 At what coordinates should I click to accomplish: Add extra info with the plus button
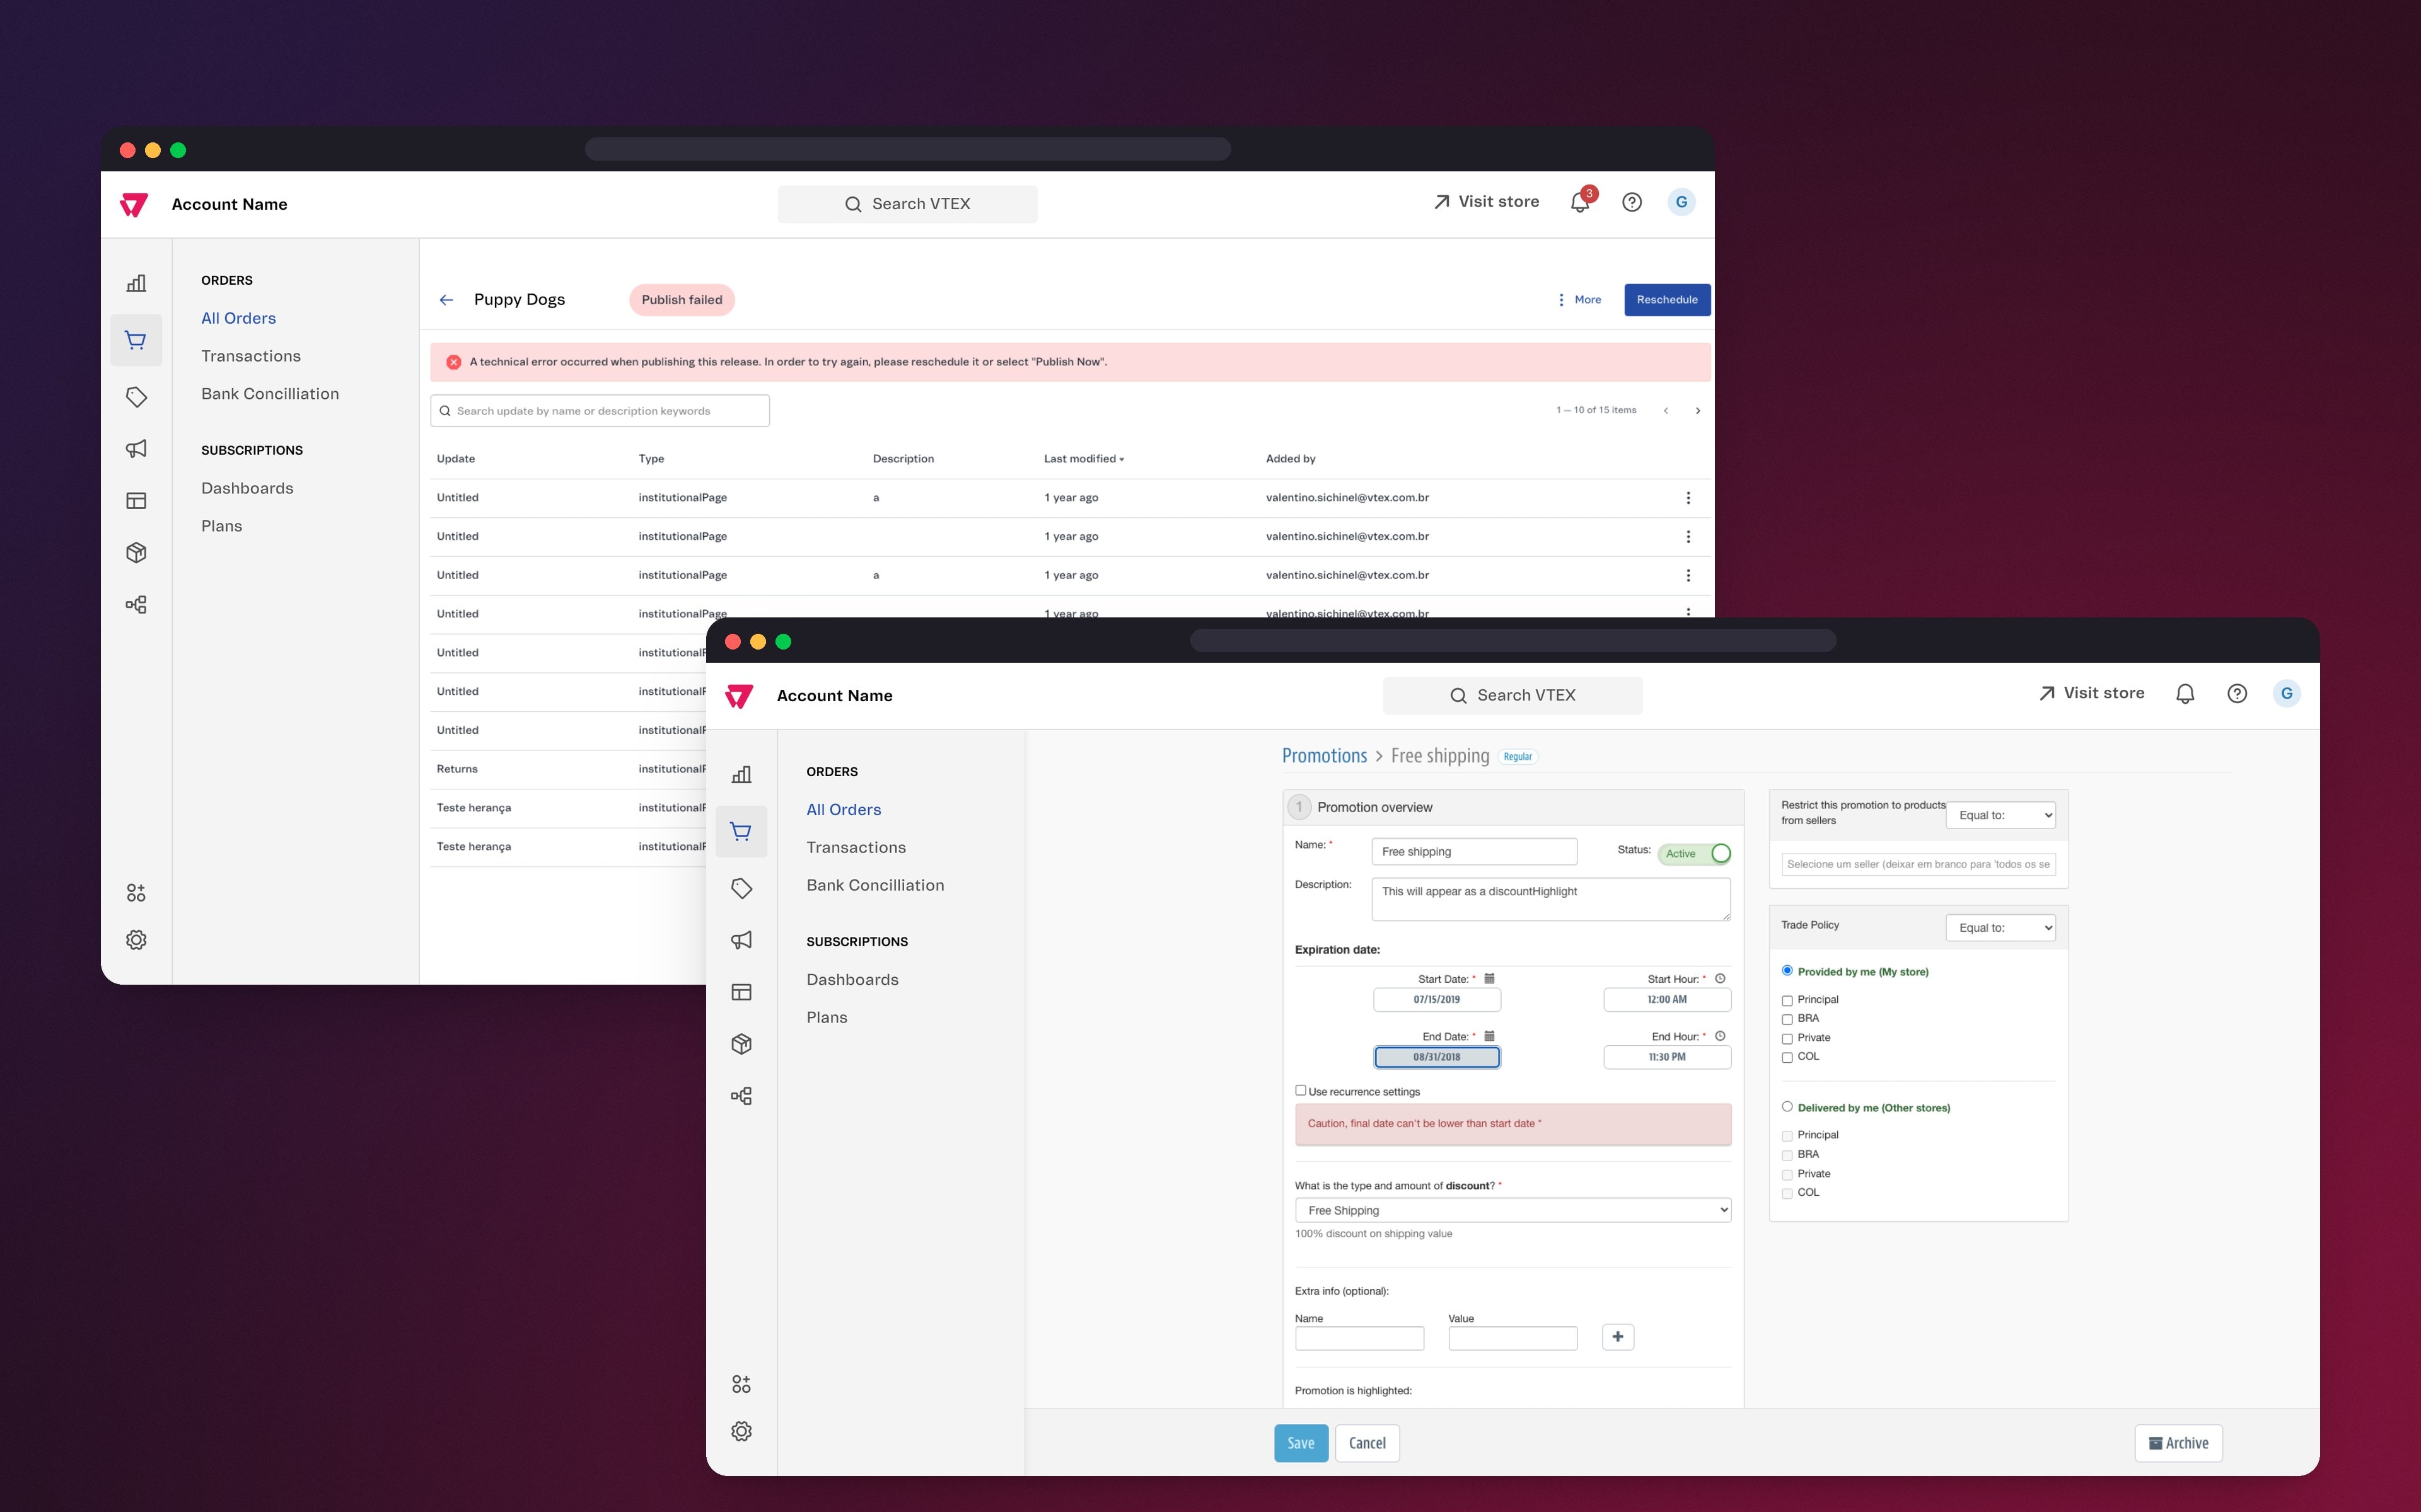point(1618,1337)
